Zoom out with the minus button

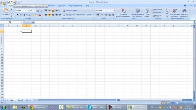coord(177,103)
